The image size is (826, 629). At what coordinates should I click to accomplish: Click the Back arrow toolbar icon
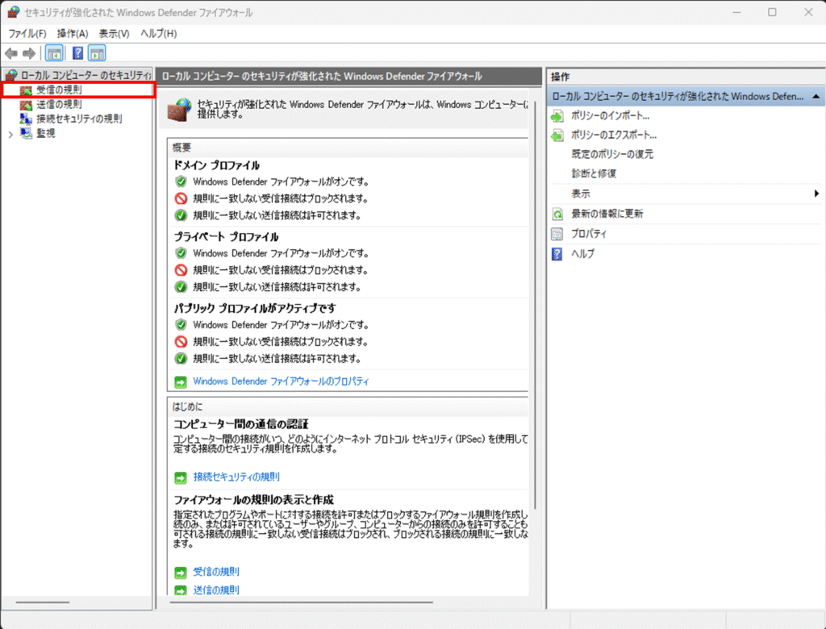(x=11, y=53)
